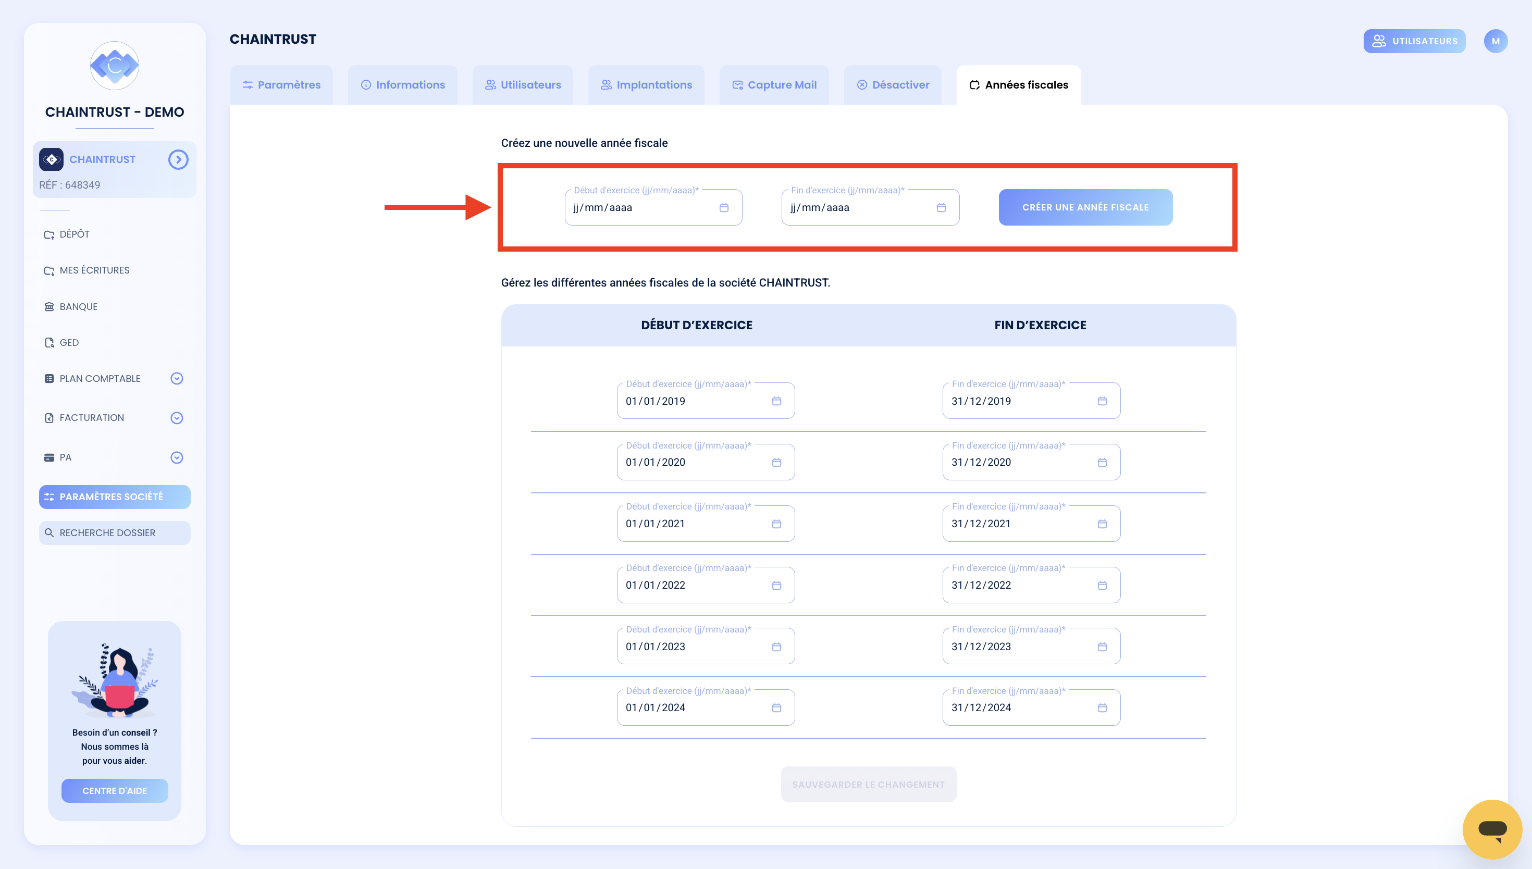Click the DÉBUT D'EXERCICE column header
The width and height of the screenshot is (1532, 869).
pyautogui.click(x=697, y=325)
